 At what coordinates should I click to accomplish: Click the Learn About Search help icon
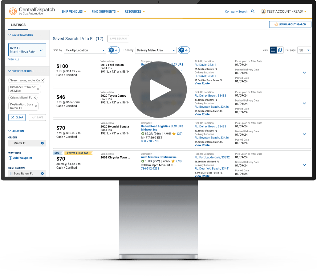276,24
